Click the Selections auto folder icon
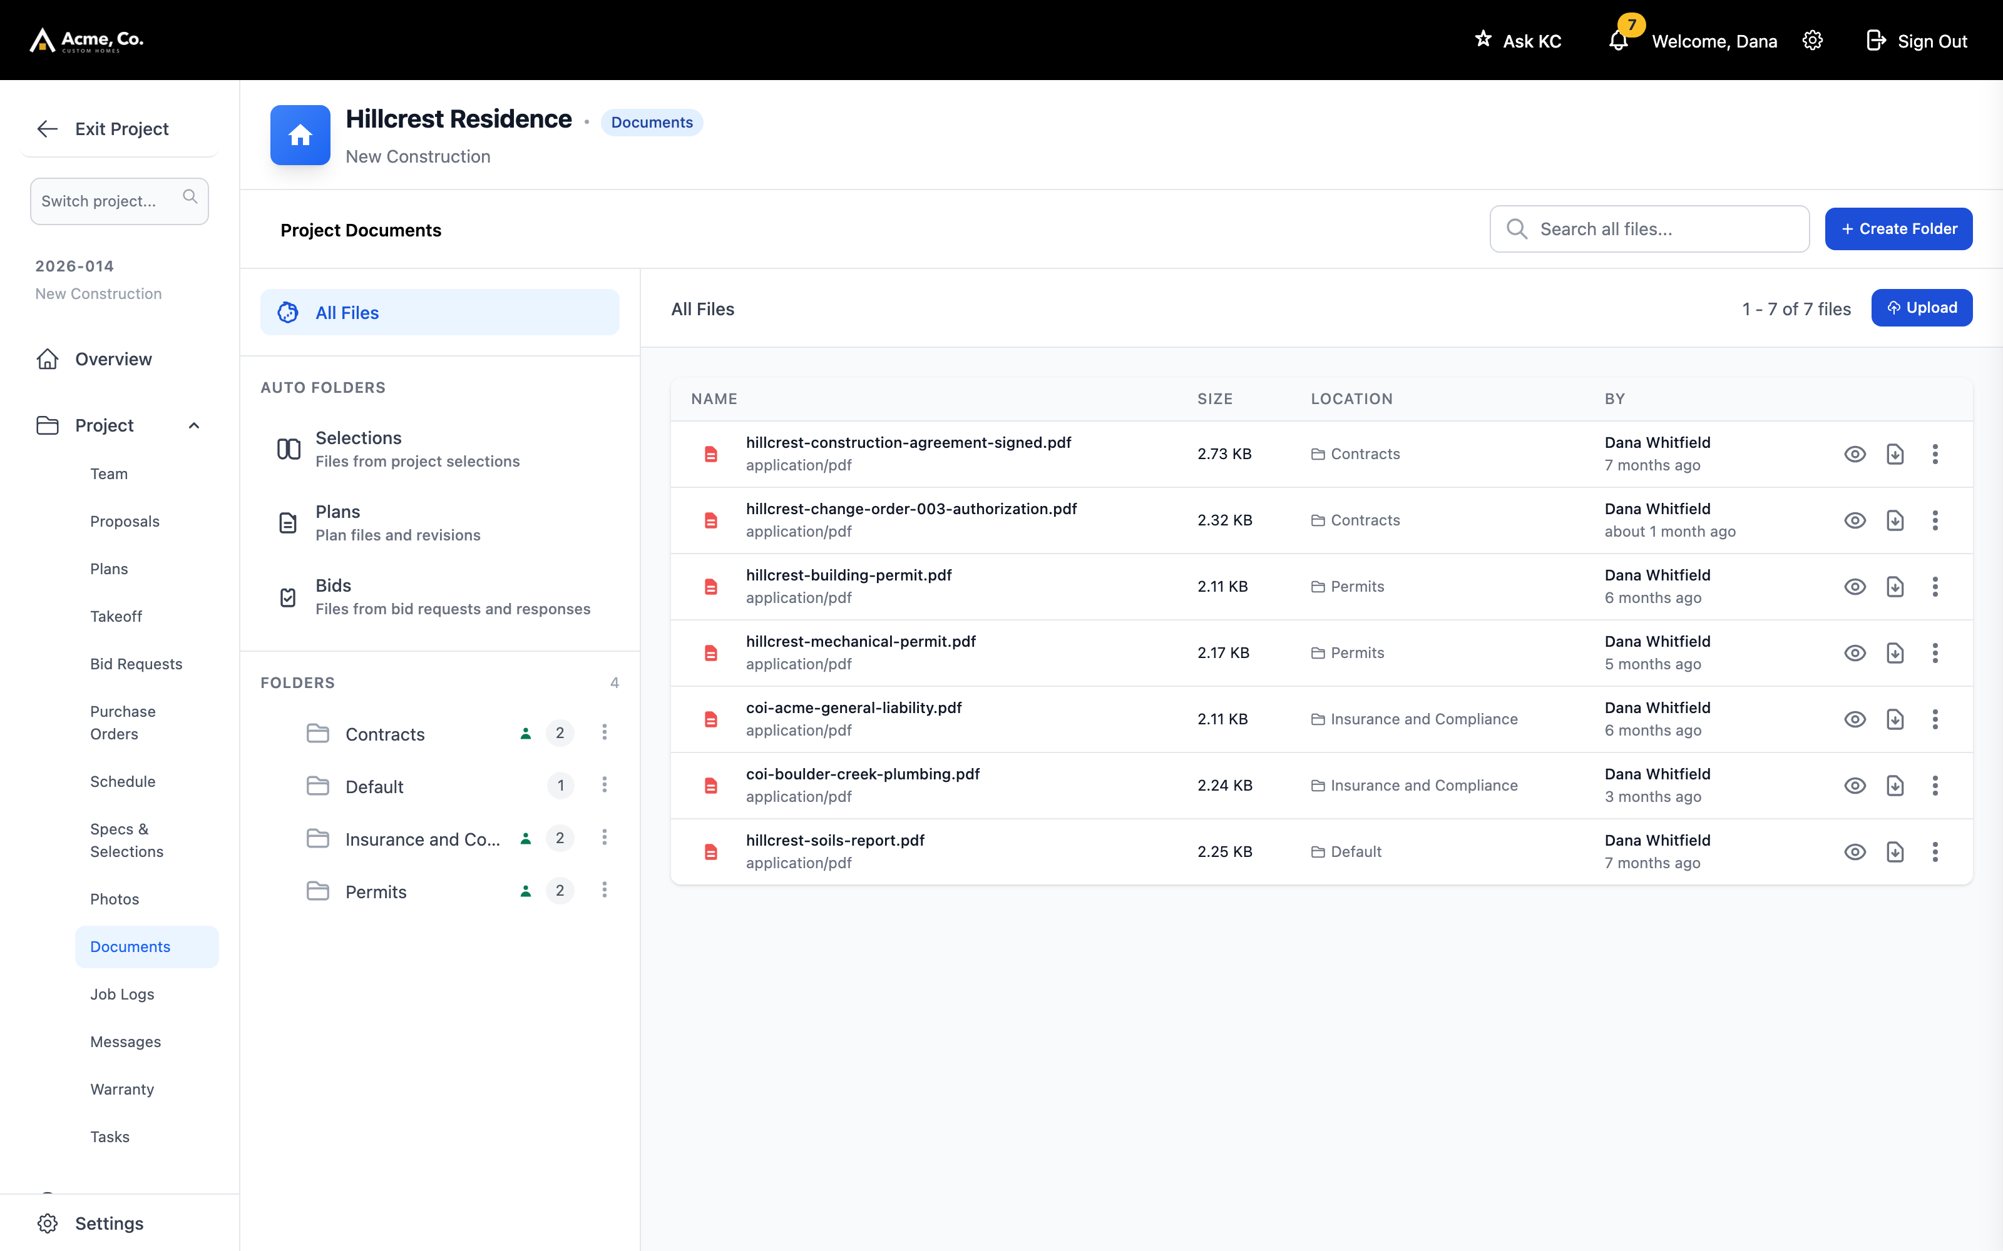Viewport: 2003px width, 1251px height. (288, 449)
